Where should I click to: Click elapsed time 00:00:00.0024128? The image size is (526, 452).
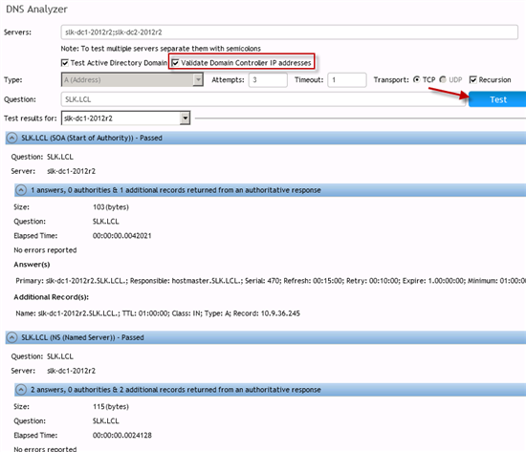(122, 435)
